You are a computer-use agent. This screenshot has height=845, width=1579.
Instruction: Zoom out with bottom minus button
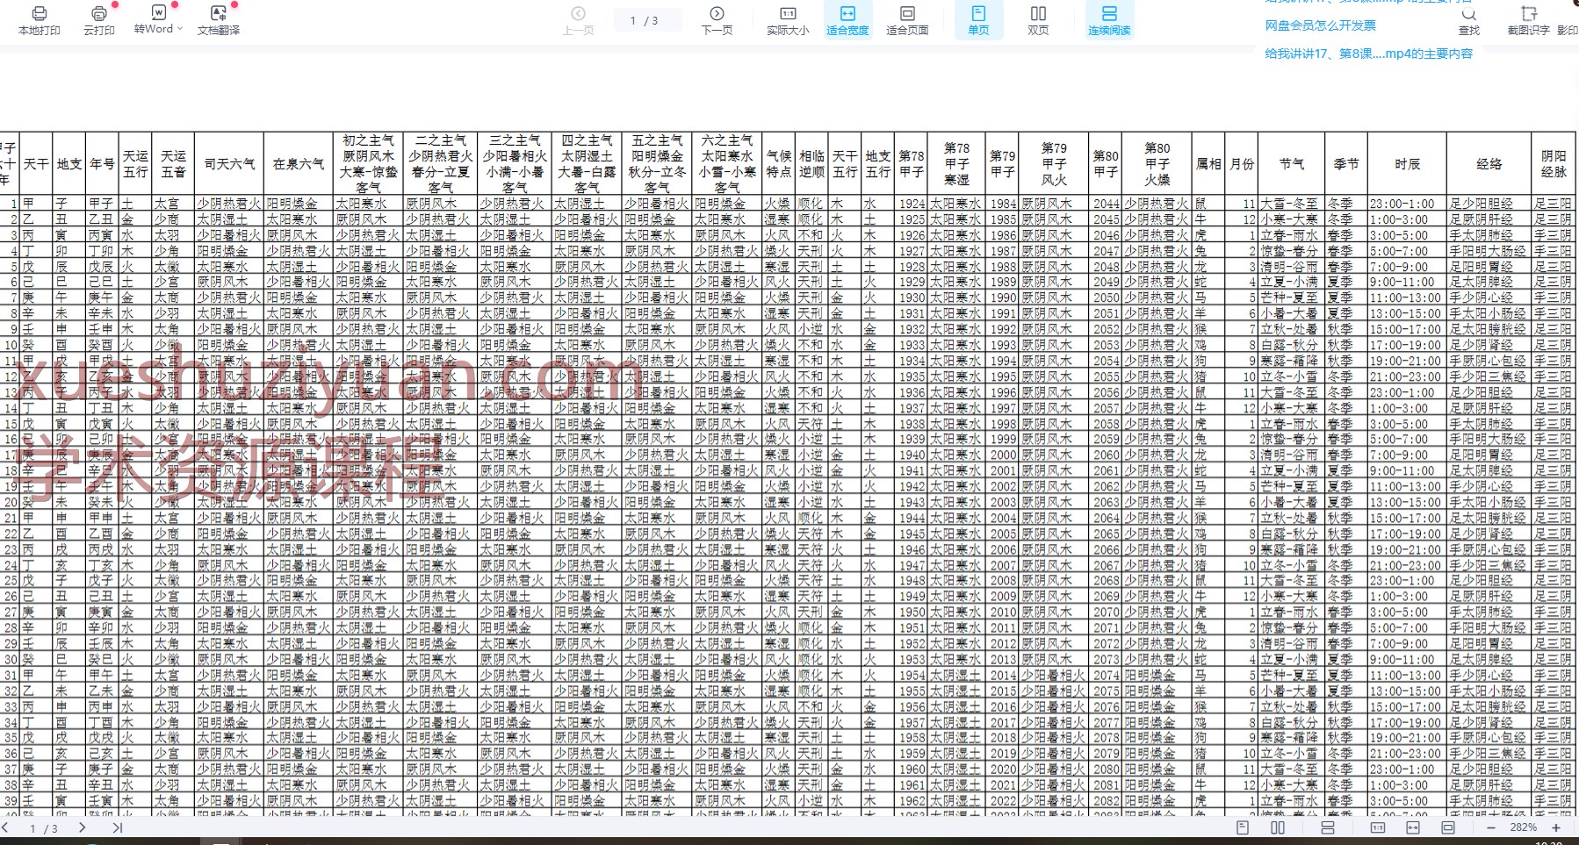click(x=1490, y=827)
